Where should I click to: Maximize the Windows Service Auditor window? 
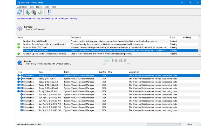tap(189, 3)
